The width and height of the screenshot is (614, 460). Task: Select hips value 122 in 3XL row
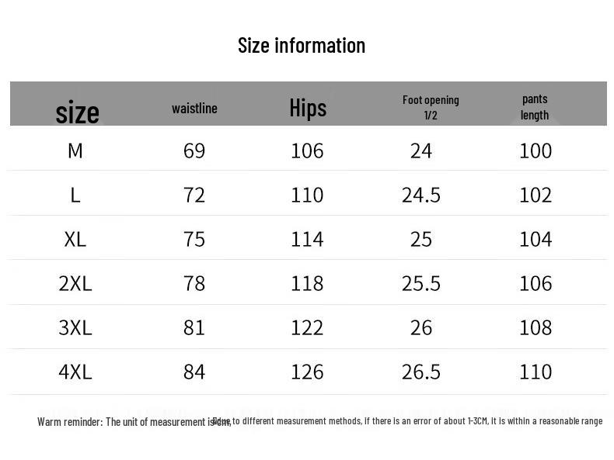(x=307, y=327)
